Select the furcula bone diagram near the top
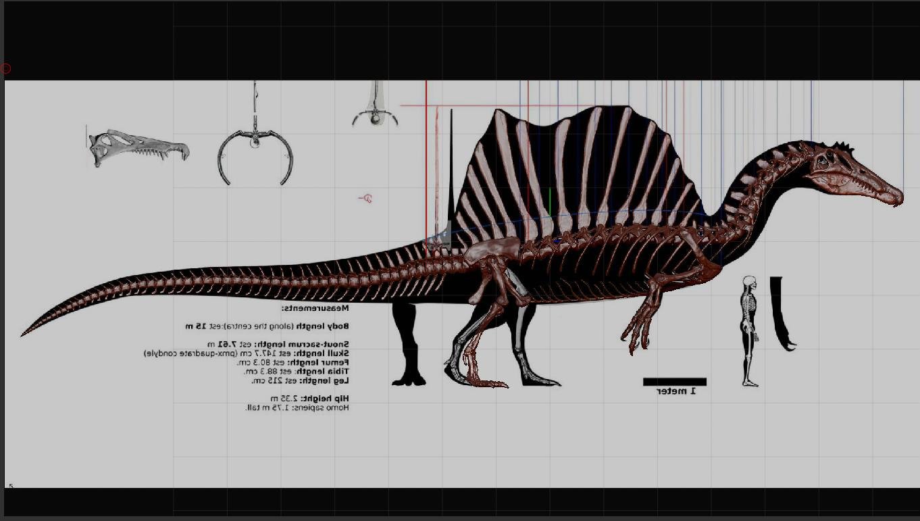920x521 pixels. point(255,145)
